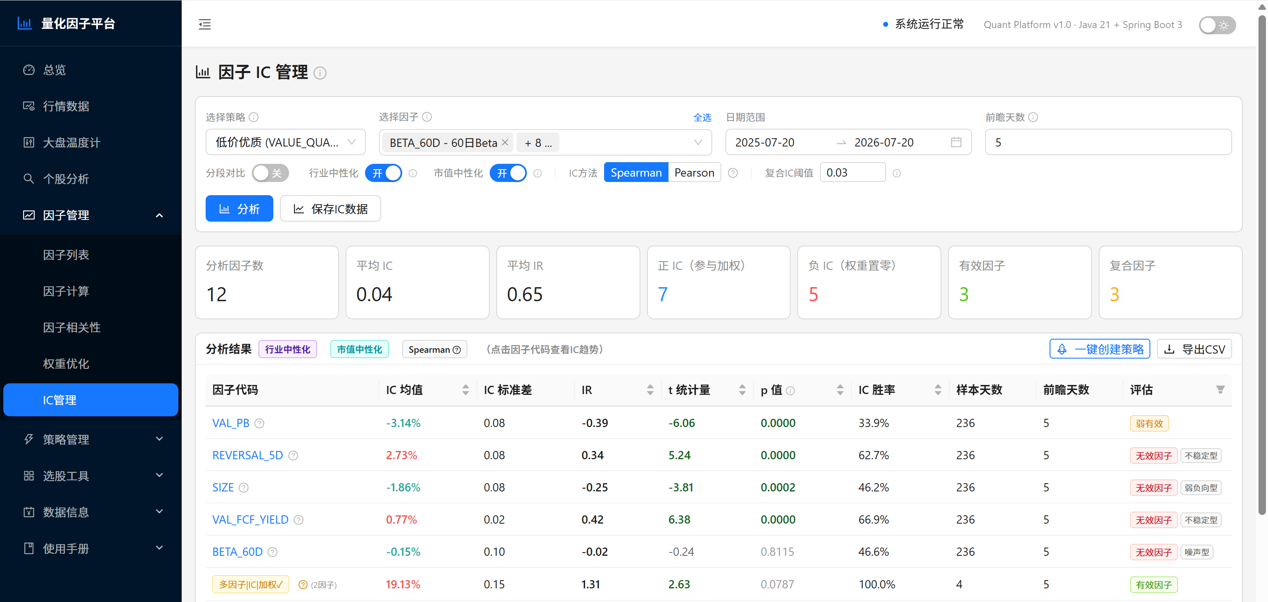Select Spearman IC method

pyautogui.click(x=635, y=172)
